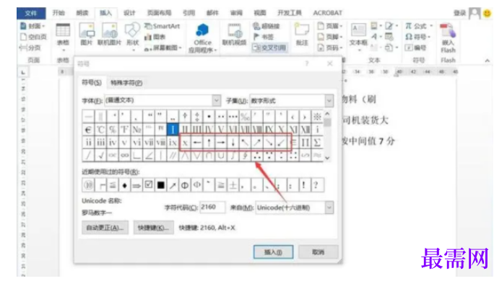Insert a Chart (图表)

coord(155,37)
